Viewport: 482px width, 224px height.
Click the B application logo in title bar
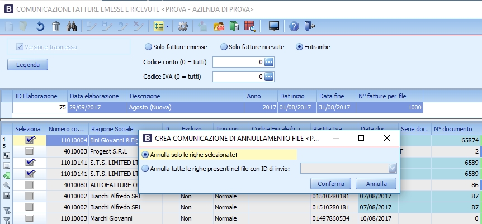pyautogui.click(x=9, y=9)
